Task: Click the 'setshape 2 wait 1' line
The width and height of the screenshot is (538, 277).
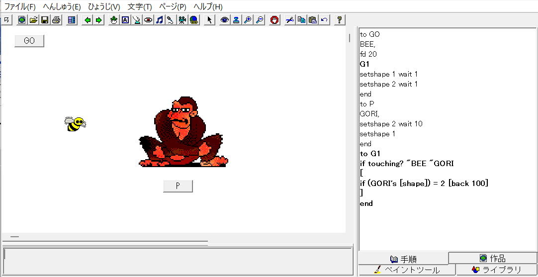Action: (389, 84)
